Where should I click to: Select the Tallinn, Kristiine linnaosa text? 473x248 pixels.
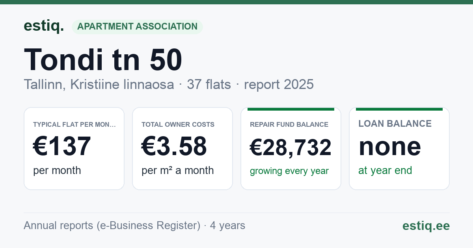(99, 84)
